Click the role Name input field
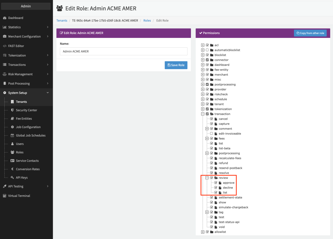 (124, 51)
